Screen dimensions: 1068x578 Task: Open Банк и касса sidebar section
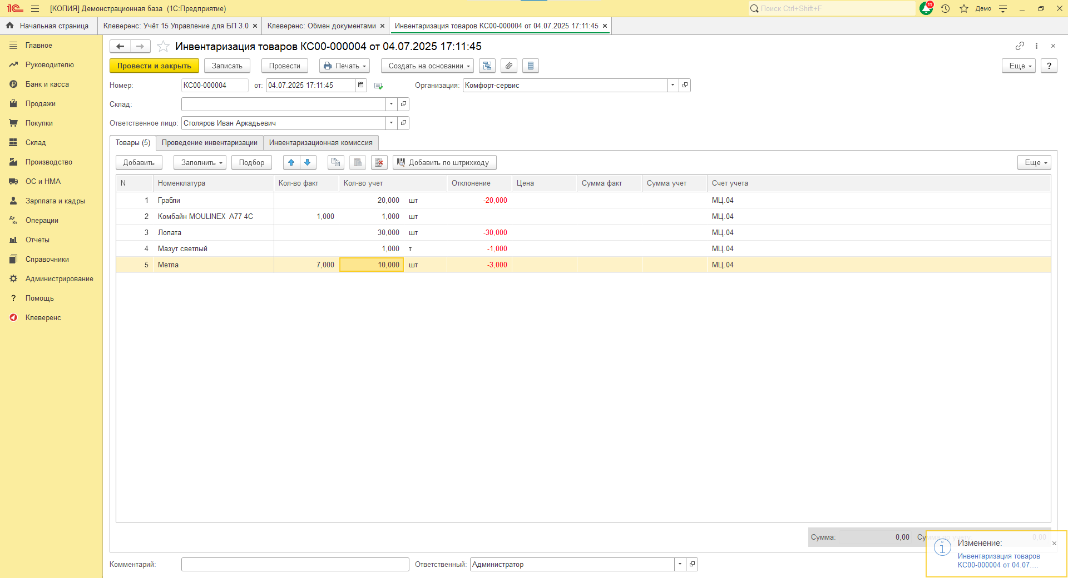[x=47, y=84]
